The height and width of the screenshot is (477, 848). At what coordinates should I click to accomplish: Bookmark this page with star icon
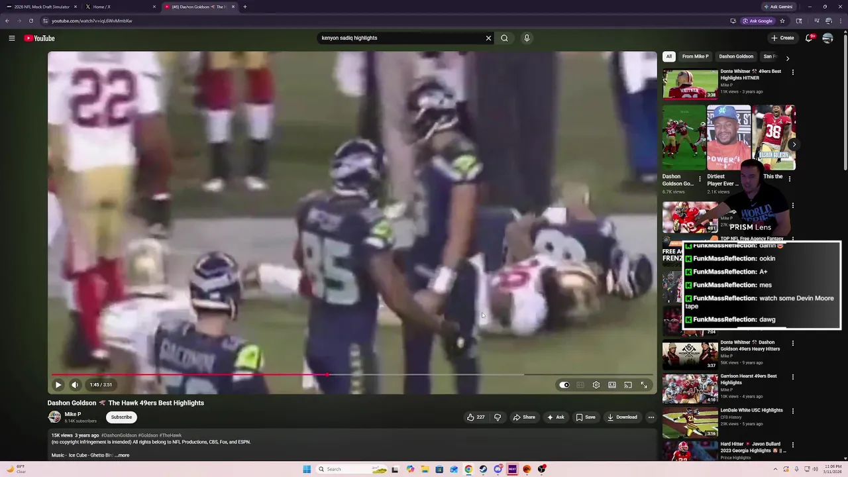click(x=782, y=21)
